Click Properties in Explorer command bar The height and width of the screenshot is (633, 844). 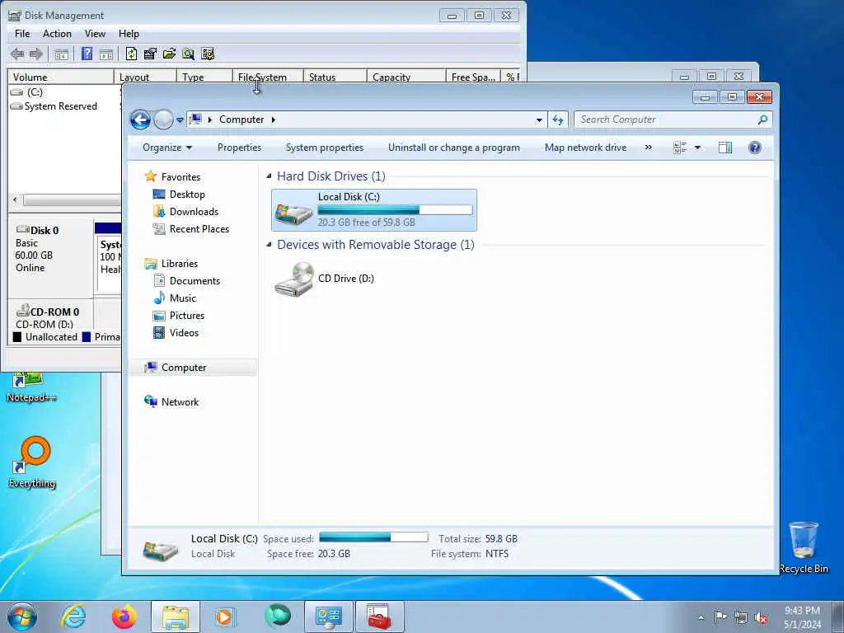(239, 148)
